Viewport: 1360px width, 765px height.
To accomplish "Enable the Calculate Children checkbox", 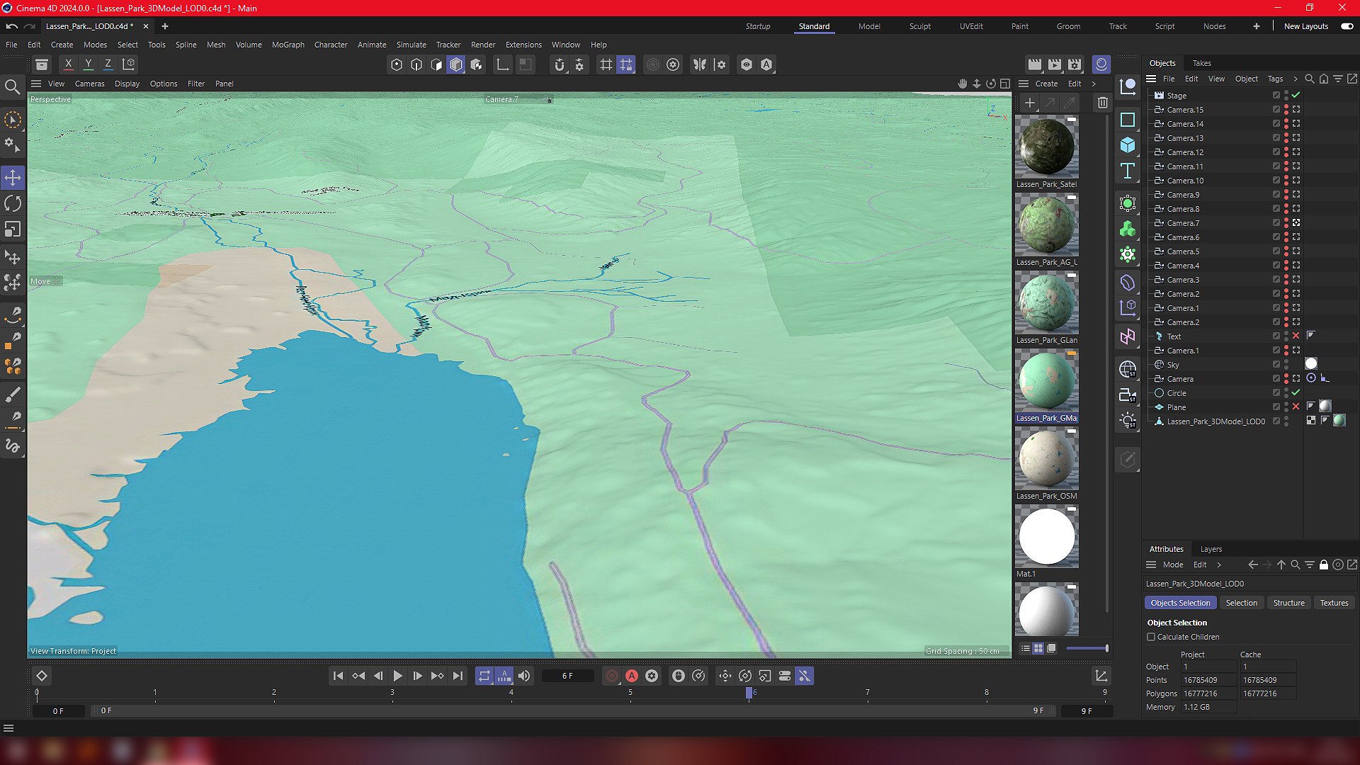I will [1151, 637].
